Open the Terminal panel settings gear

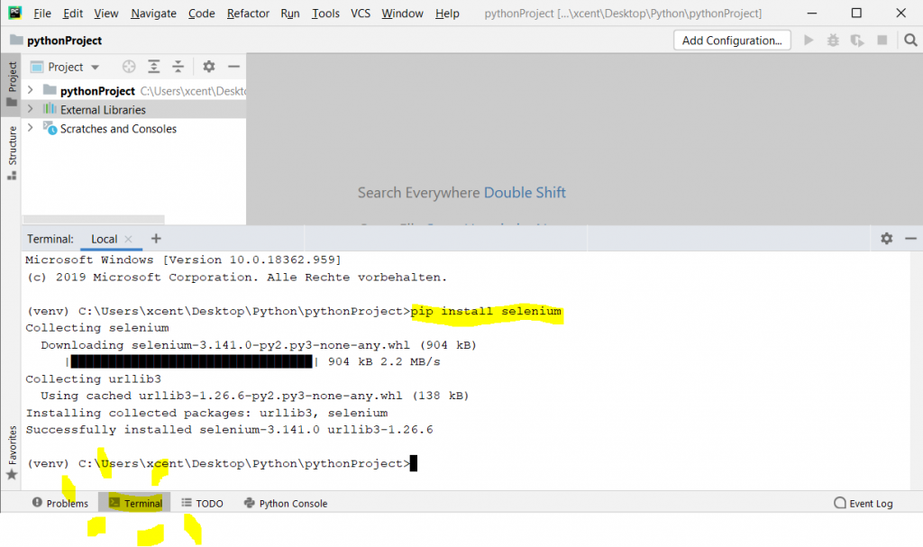pos(886,239)
